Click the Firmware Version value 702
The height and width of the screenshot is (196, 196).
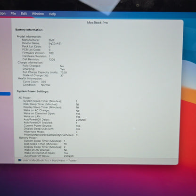tap(51, 53)
